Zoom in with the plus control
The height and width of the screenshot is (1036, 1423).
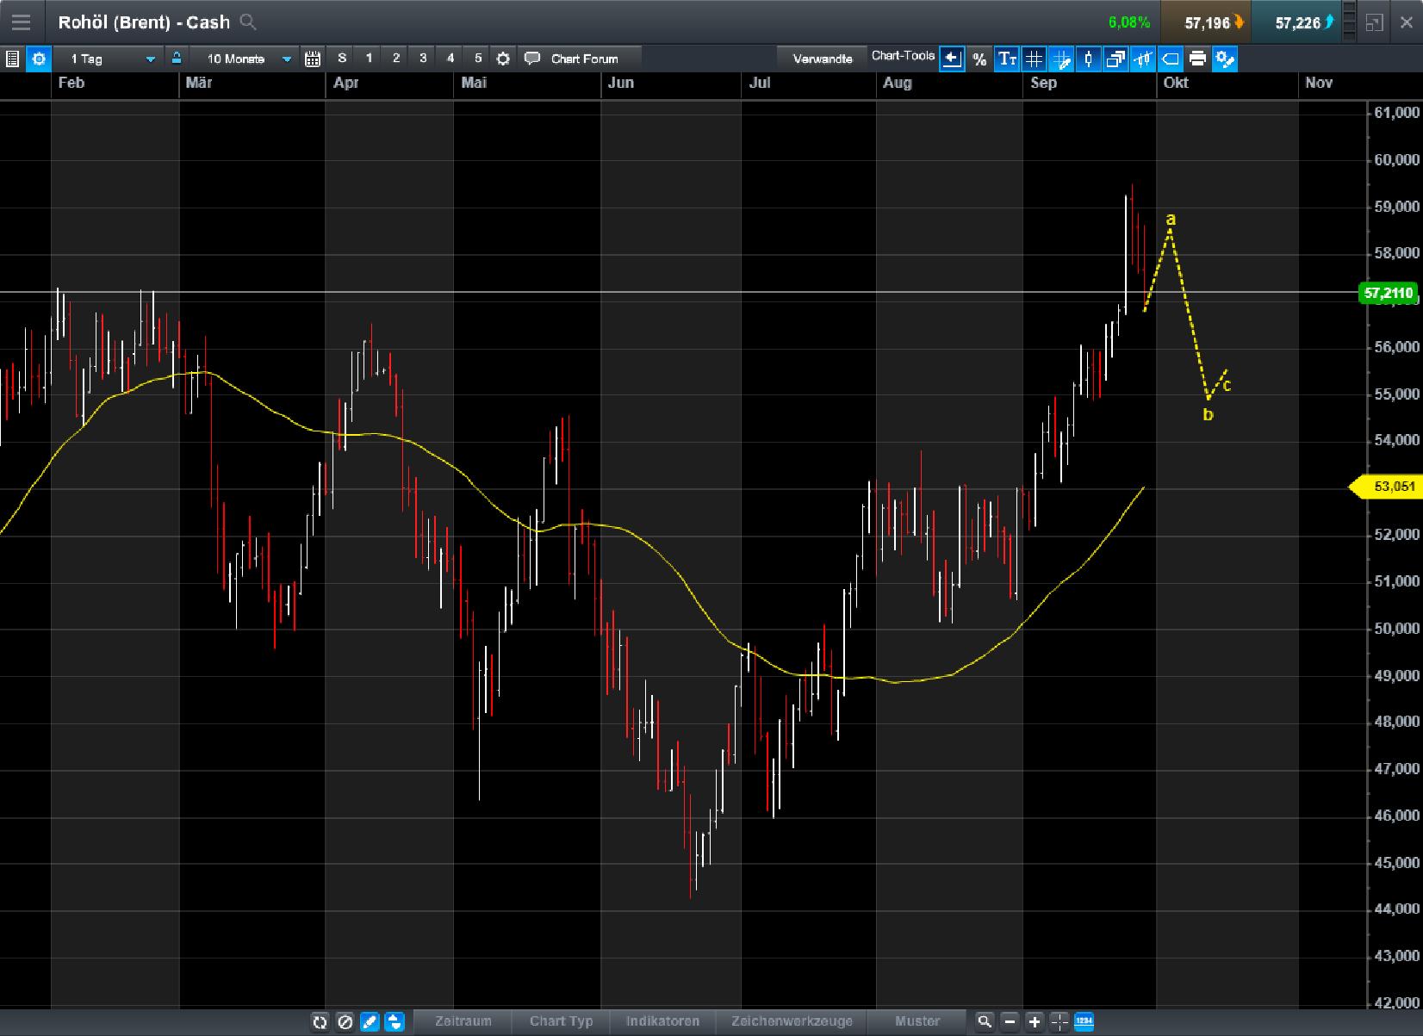click(1036, 1022)
